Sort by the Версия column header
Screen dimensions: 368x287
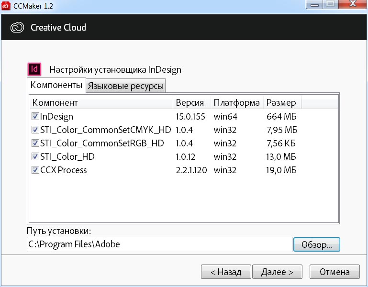192,102
